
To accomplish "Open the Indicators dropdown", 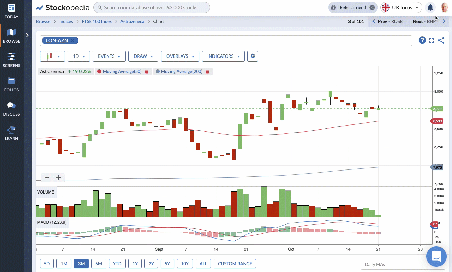I will (x=223, y=56).
